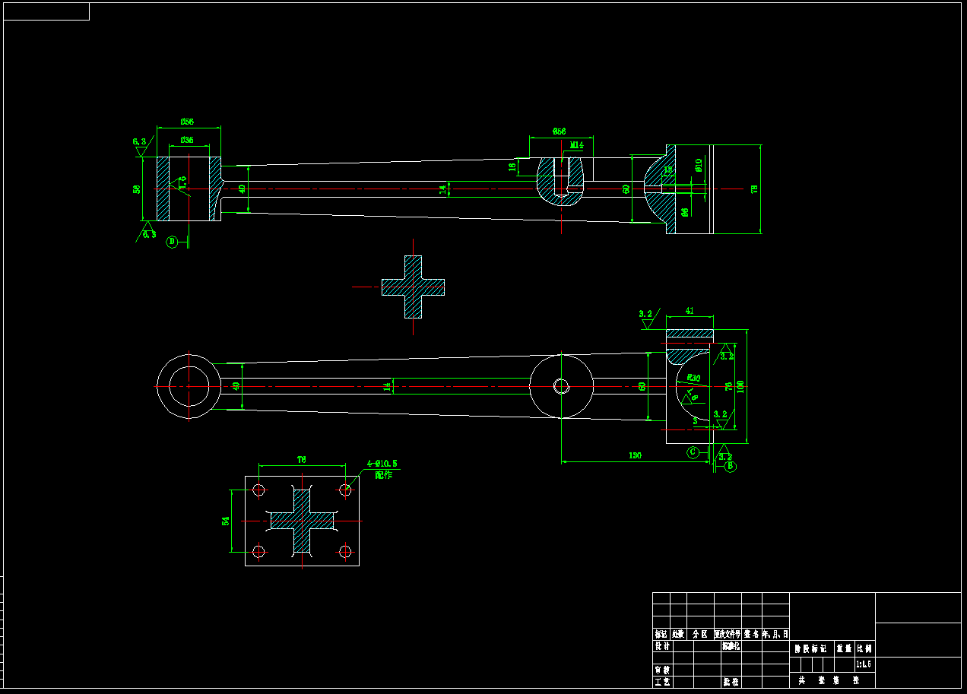
Task: Click the 分区 title block cell
Action: coord(700,634)
